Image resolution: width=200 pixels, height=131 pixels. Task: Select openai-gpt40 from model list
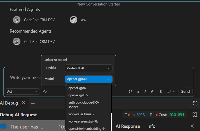[x=88, y=88]
